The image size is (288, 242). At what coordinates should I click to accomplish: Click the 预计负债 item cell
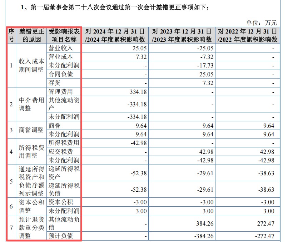pyautogui.click(x=60, y=236)
